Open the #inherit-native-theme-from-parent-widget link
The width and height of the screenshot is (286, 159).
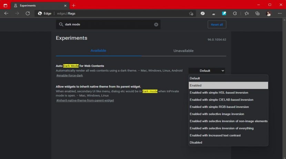(x=85, y=100)
